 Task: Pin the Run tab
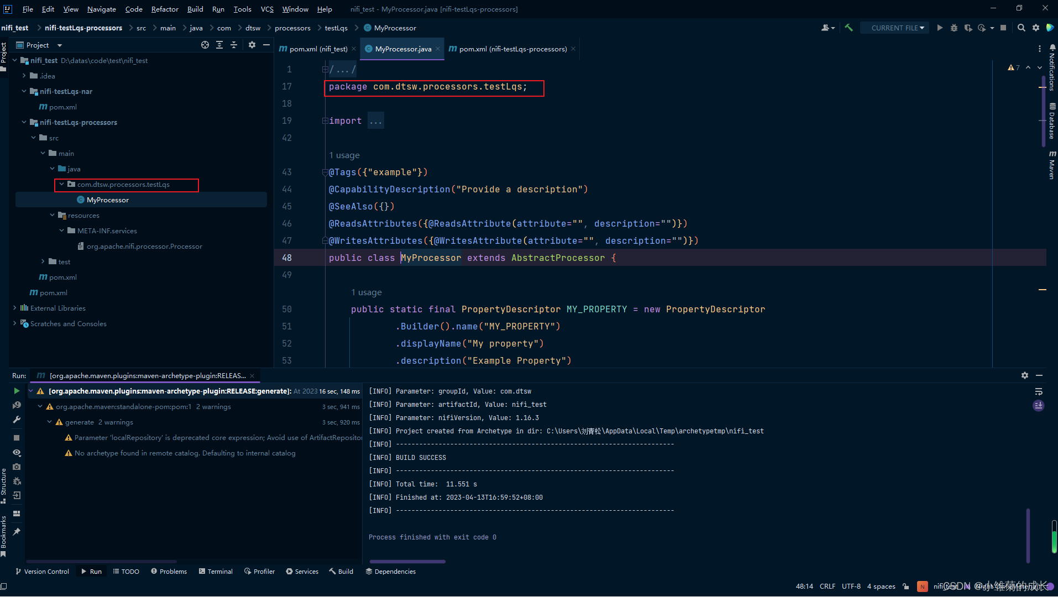pos(17,531)
